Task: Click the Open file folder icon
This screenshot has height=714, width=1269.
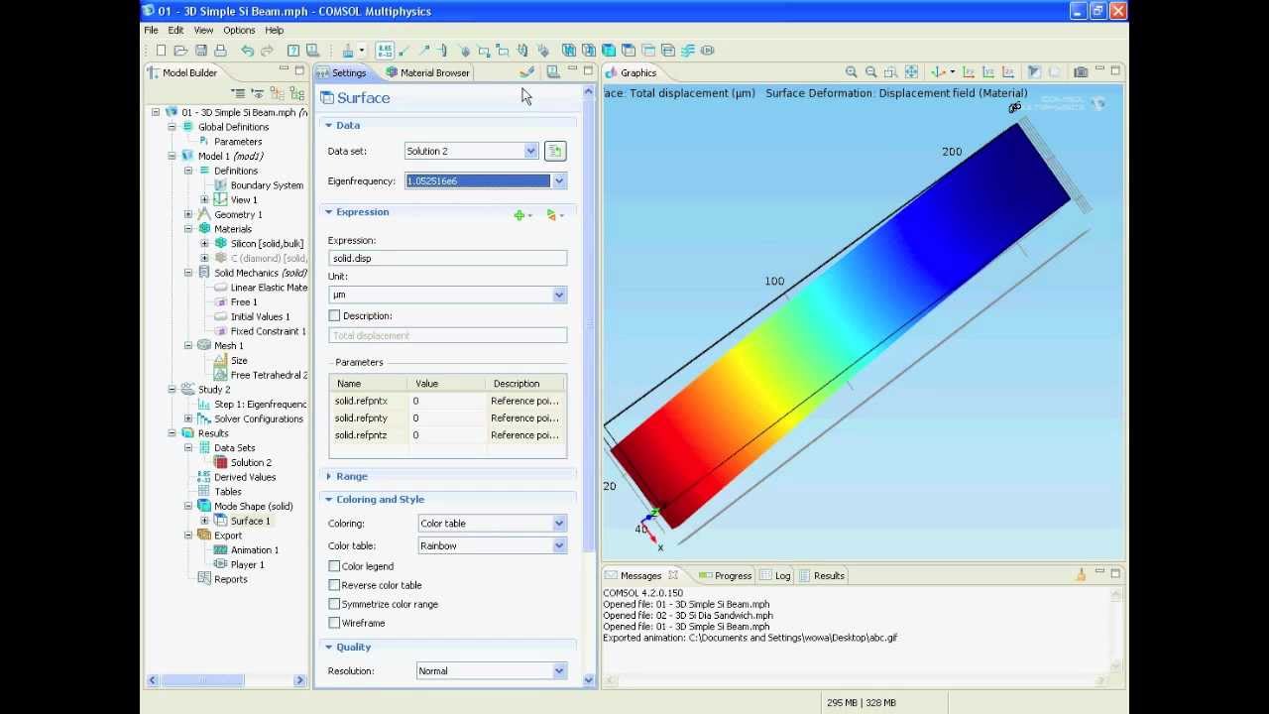Action: click(180, 51)
